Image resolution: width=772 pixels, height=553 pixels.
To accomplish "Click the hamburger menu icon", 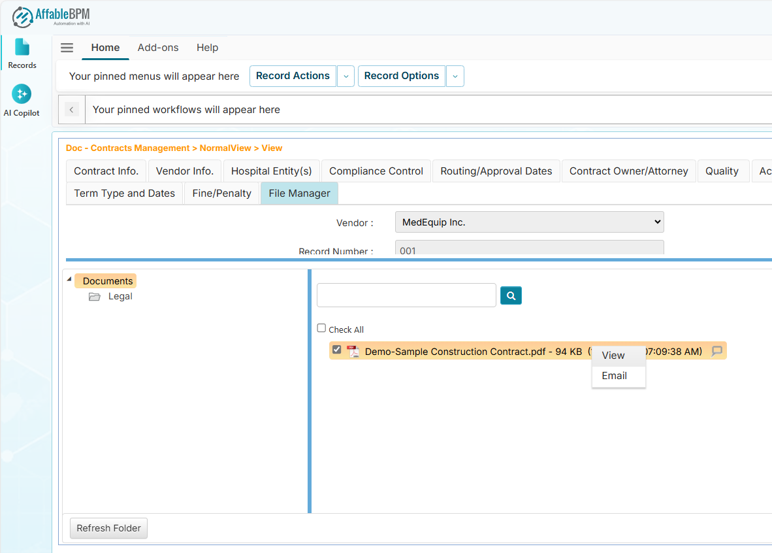I will [67, 48].
